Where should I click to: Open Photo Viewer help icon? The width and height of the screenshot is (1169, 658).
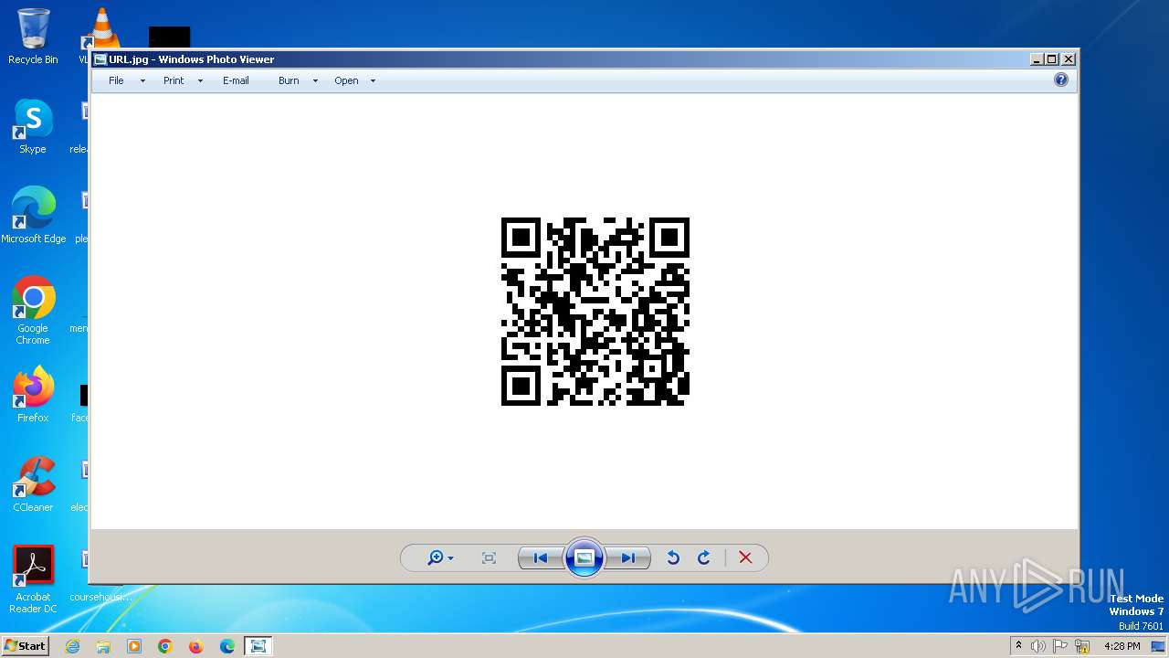point(1061,80)
